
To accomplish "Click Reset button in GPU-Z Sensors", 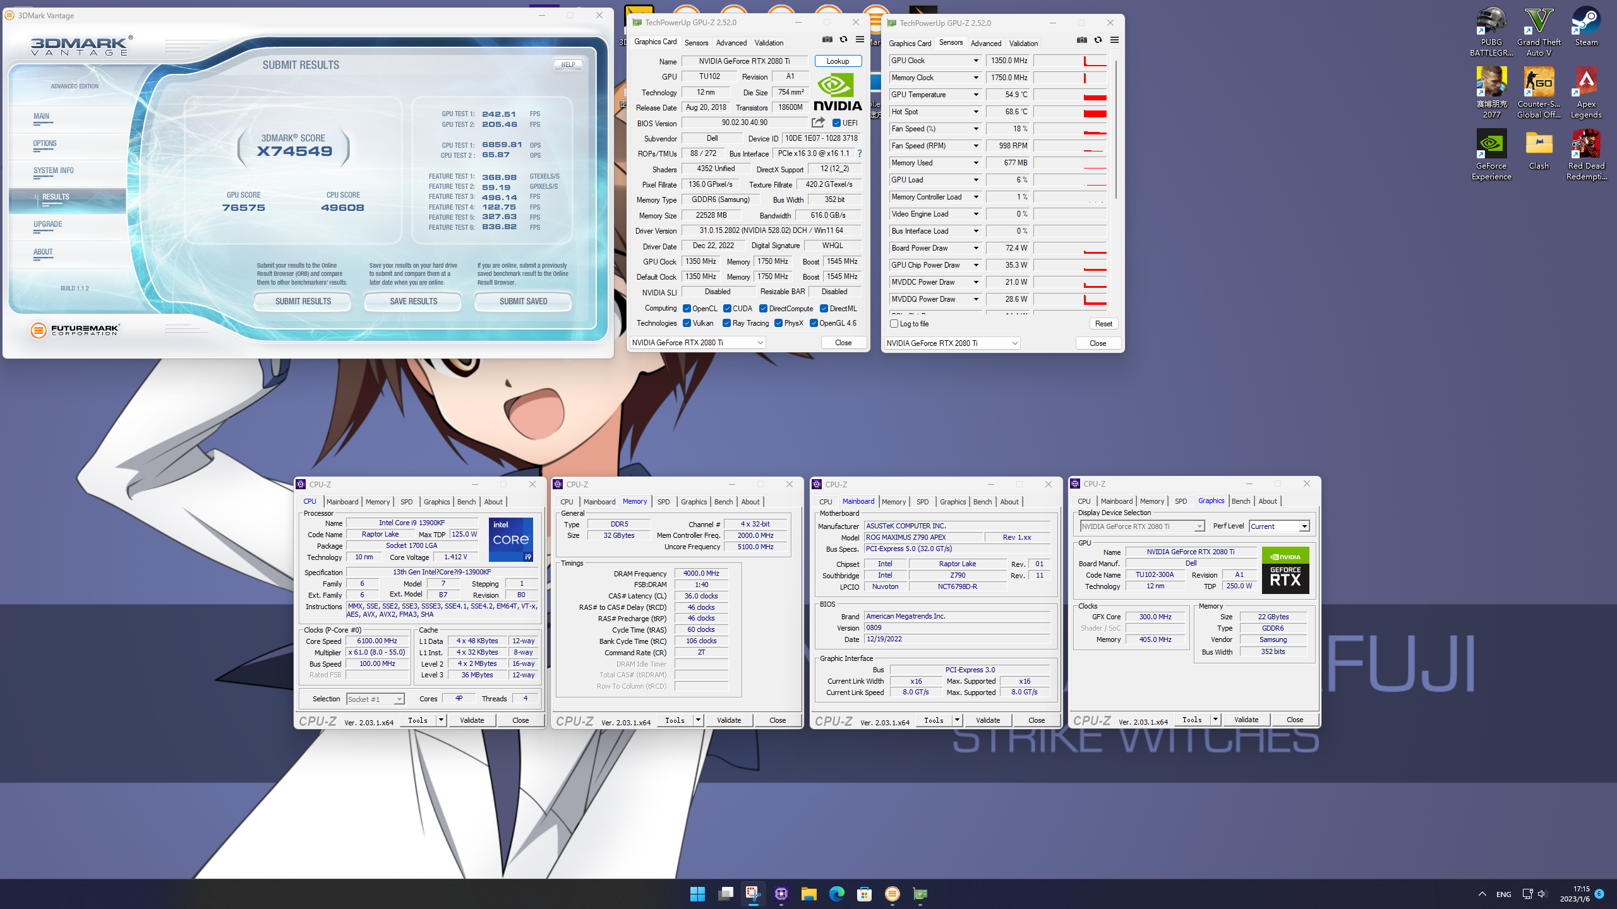I will pyautogui.click(x=1103, y=324).
